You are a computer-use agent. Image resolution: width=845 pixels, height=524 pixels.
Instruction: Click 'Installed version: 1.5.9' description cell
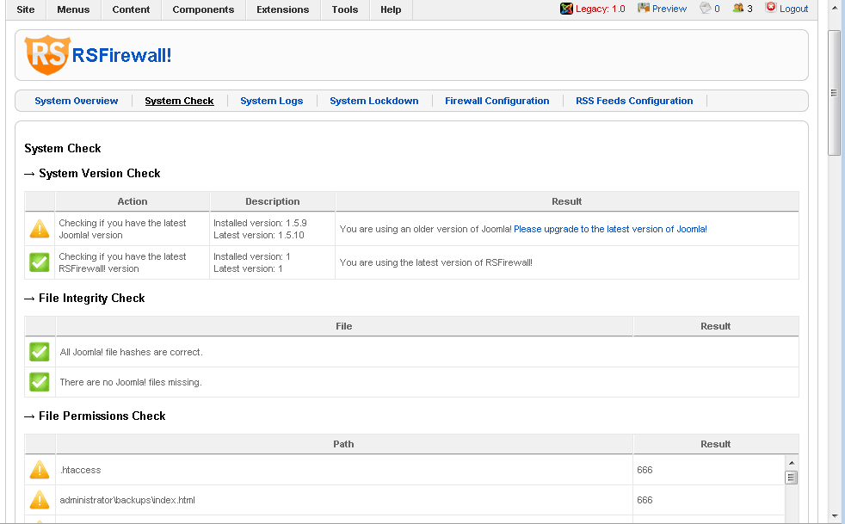click(x=260, y=223)
